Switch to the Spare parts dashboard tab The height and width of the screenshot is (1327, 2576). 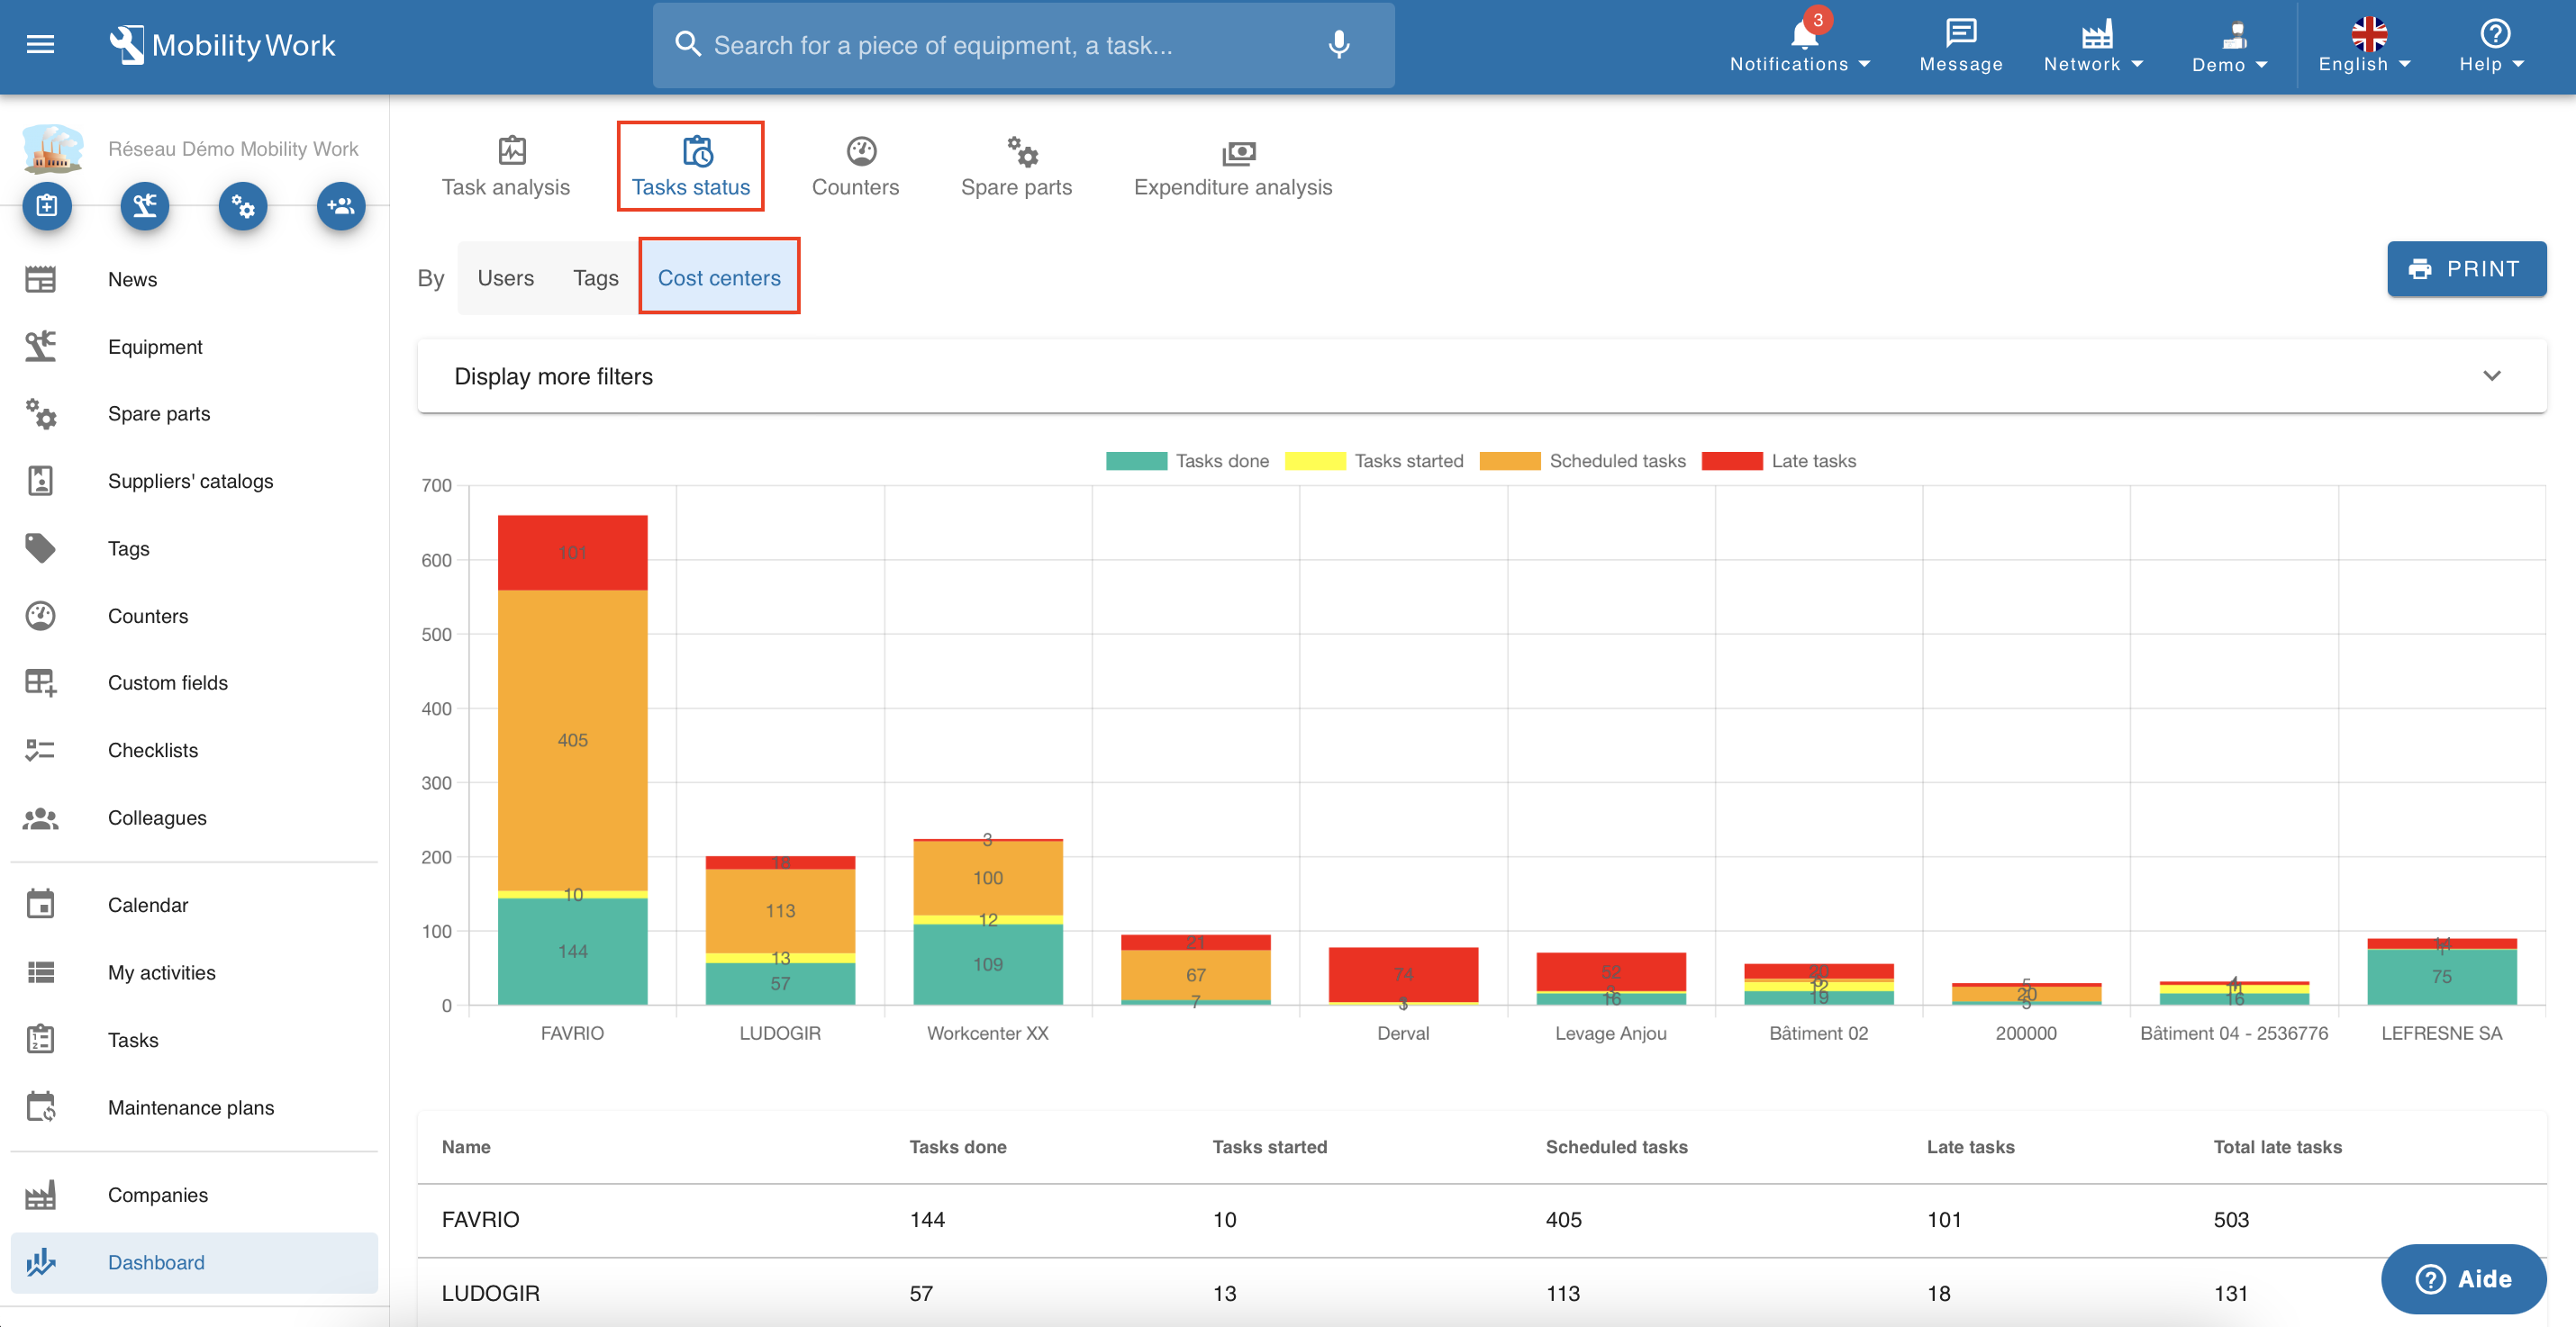[x=1016, y=167]
